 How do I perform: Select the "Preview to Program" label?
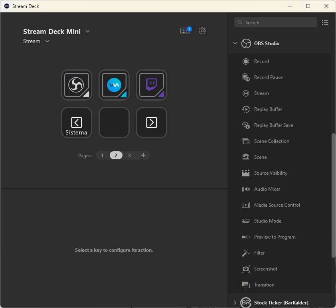pyautogui.click(x=275, y=237)
